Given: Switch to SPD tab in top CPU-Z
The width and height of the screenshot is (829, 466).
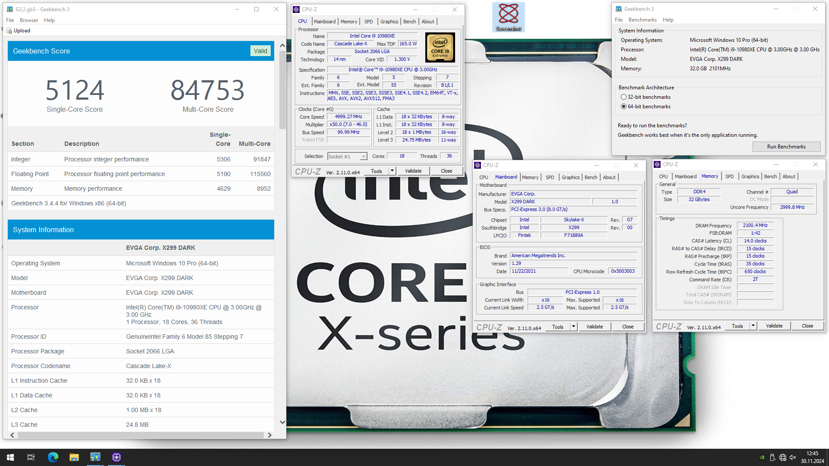Looking at the screenshot, I should pos(368,22).
